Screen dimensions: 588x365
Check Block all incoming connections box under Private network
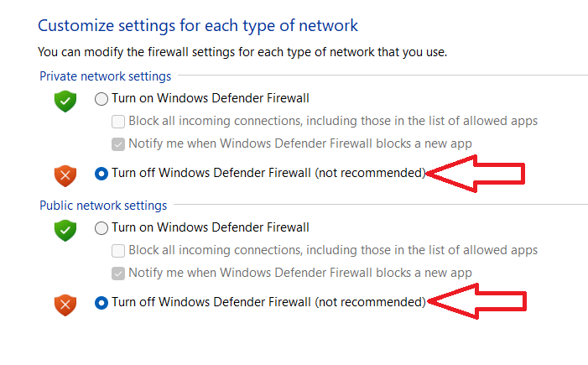118,122
